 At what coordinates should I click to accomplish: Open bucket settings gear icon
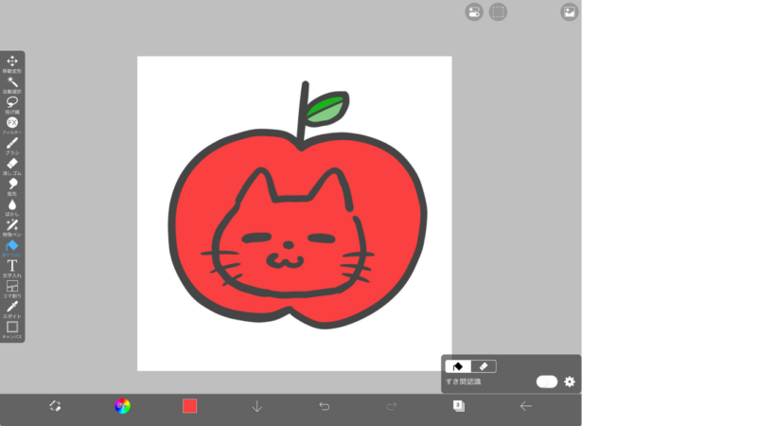coord(570,382)
